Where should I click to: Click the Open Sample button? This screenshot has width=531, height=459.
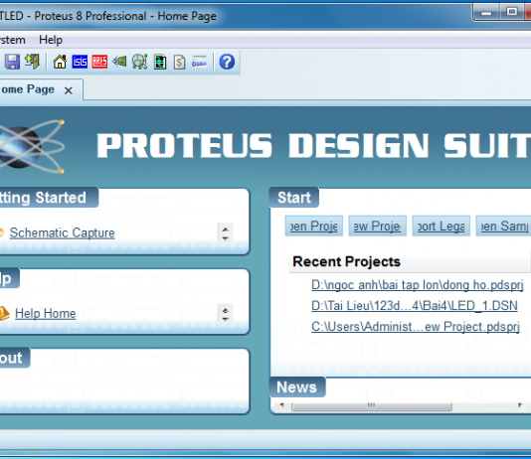[x=503, y=226]
